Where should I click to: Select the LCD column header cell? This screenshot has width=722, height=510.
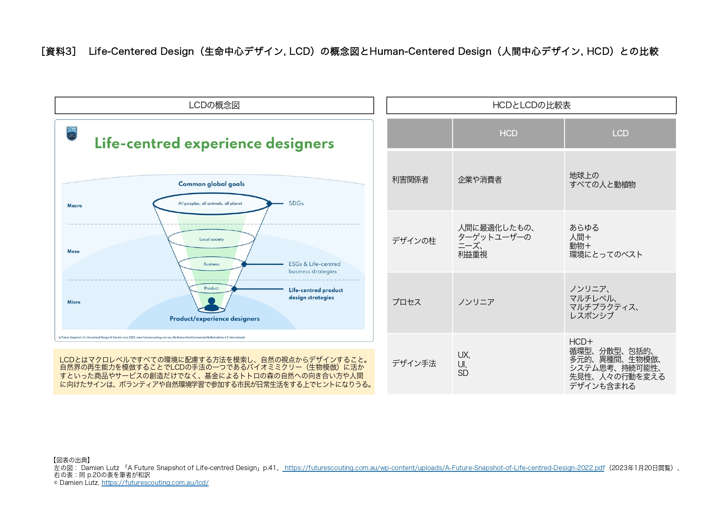pyautogui.click(x=620, y=133)
